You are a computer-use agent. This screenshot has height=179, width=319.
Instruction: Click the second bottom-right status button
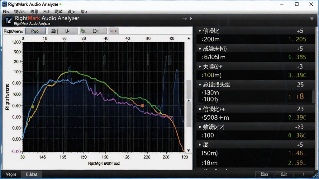click(284, 174)
